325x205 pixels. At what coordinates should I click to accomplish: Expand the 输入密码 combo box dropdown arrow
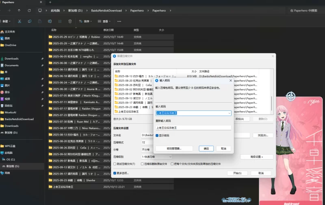coord(229,114)
